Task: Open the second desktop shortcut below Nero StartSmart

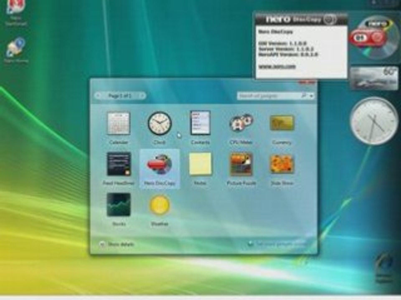Action: [16, 50]
